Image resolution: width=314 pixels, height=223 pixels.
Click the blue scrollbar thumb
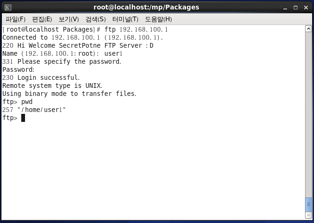click(308, 205)
